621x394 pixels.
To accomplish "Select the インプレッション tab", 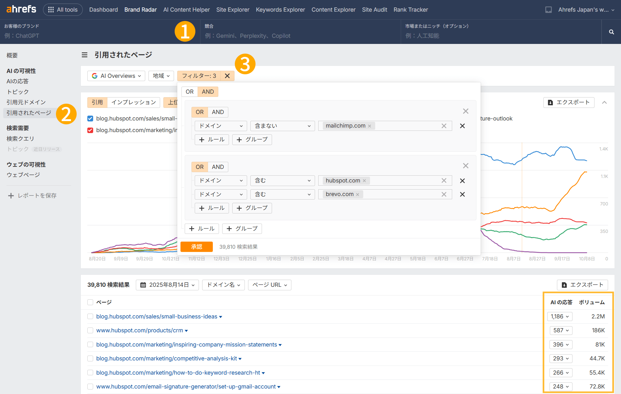I will [x=133, y=102].
